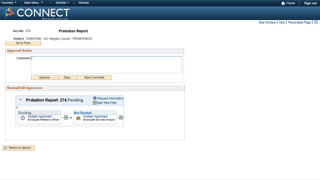This screenshot has width=320, height=180.
Task: Open page in New Window link
Action: tap(267, 22)
